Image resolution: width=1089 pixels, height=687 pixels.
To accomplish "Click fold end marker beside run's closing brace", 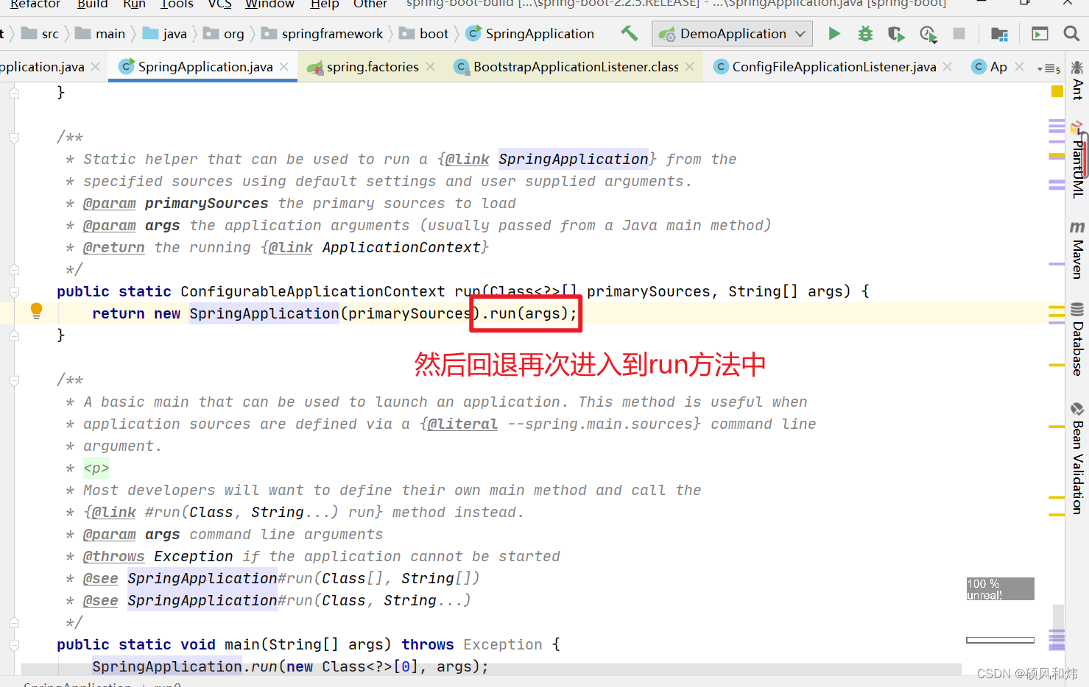I will click(x=14, y=336).
